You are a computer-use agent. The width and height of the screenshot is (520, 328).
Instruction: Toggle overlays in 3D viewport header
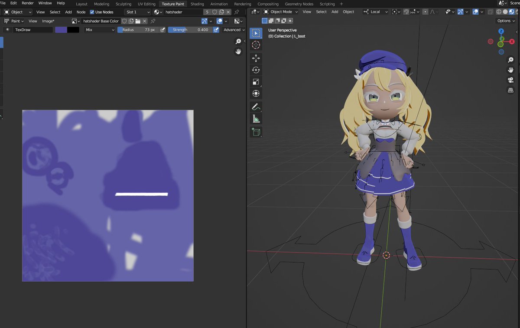476,12
